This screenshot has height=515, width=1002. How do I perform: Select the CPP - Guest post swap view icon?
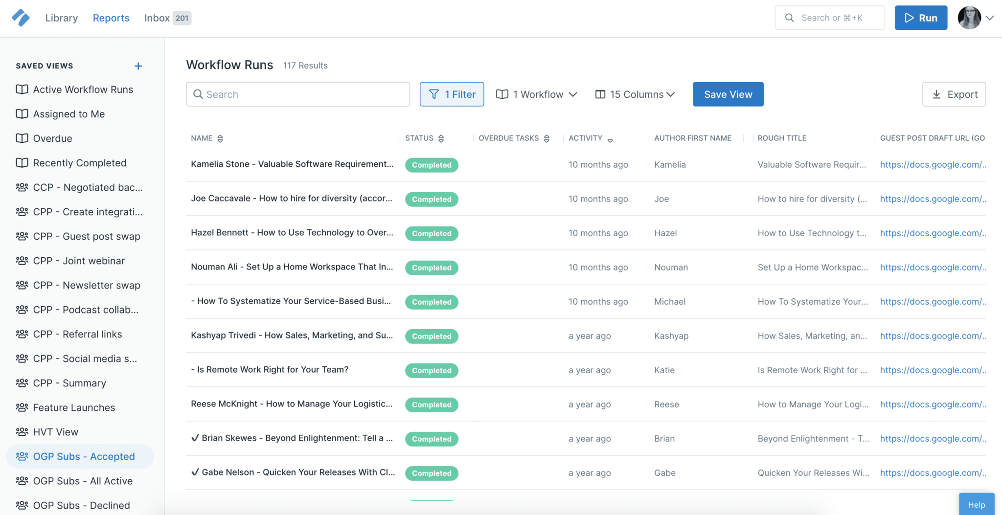coord(22,236)
